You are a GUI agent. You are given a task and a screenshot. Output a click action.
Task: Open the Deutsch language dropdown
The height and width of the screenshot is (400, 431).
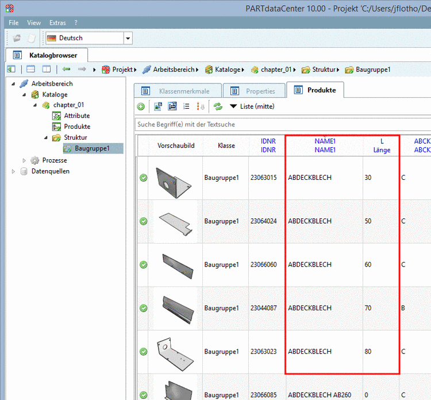128,38
